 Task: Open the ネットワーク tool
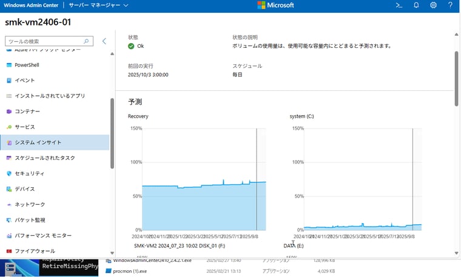(x=55, y=204)
